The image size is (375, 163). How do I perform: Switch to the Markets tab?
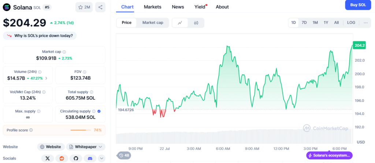(x=152, y=7)
